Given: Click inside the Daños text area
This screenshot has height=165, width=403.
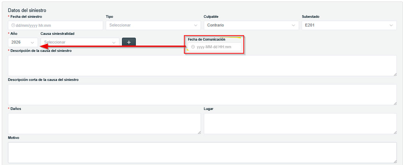Looking at the screenshot, I should (x=104, y=123).
